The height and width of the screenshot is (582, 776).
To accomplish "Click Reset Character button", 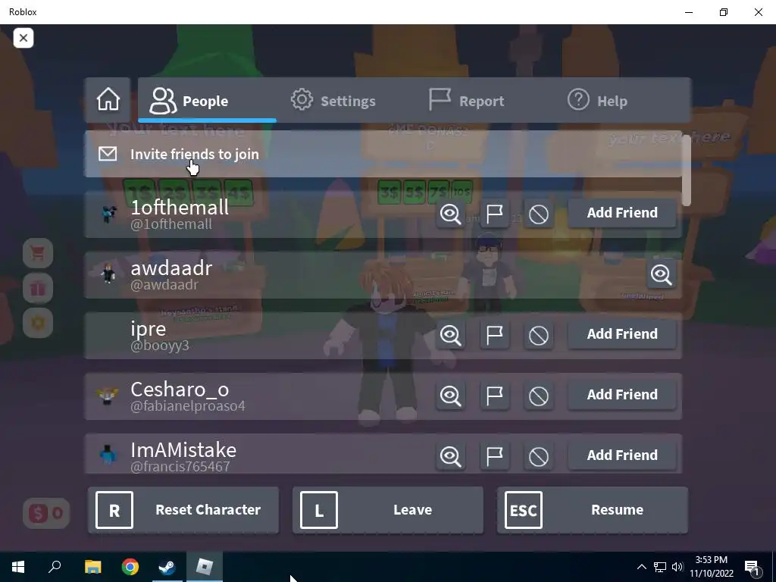I will click(183, 510).
